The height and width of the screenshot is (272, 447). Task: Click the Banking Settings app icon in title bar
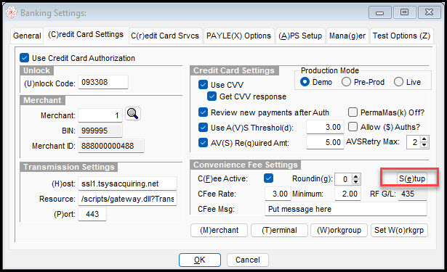12,12
